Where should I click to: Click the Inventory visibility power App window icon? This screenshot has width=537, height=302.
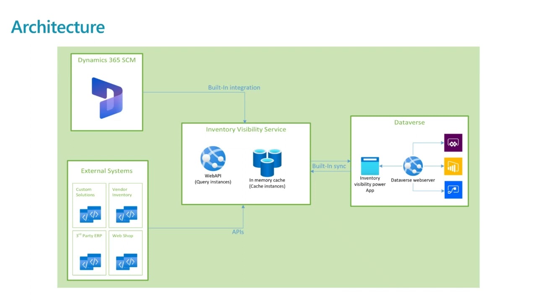(x=370, y=166)
